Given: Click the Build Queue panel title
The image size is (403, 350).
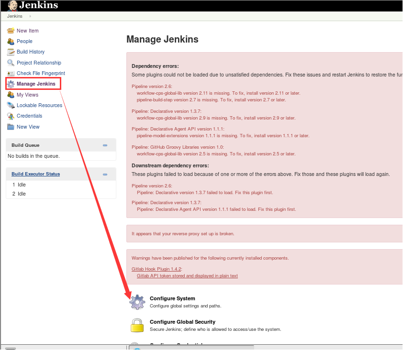Looking at the screenshot, I should pyautogui.click(x=25, y=145).
